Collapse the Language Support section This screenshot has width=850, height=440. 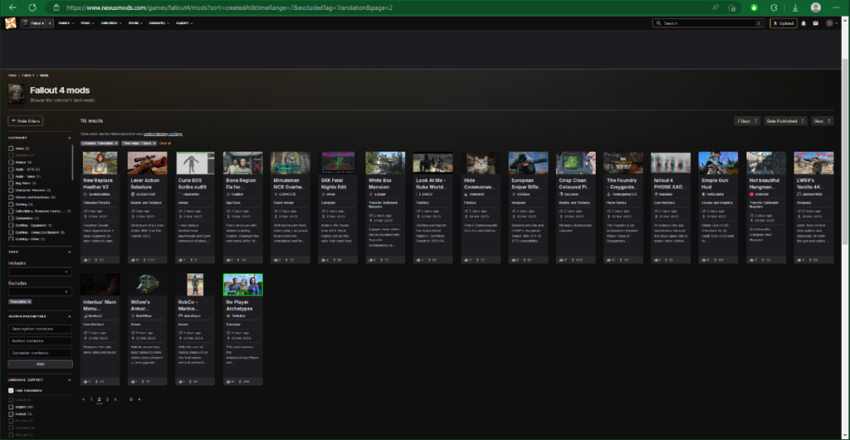pyautogui.click(x=70, y=380)
